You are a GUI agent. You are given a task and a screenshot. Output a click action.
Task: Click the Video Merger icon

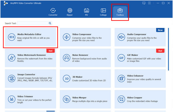[67, 99]
